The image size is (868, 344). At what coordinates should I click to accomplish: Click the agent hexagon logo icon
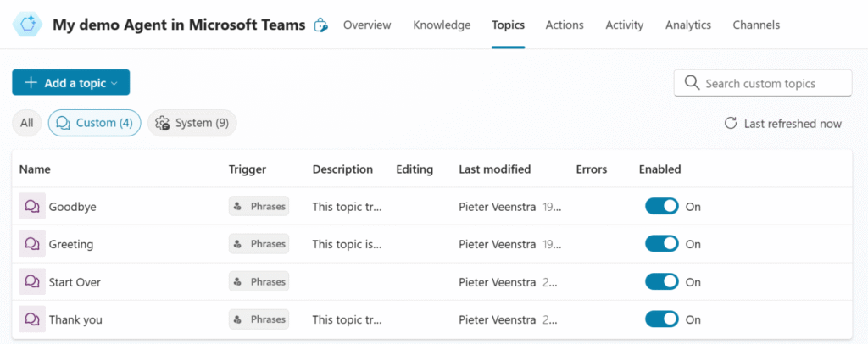pos(28,25)
